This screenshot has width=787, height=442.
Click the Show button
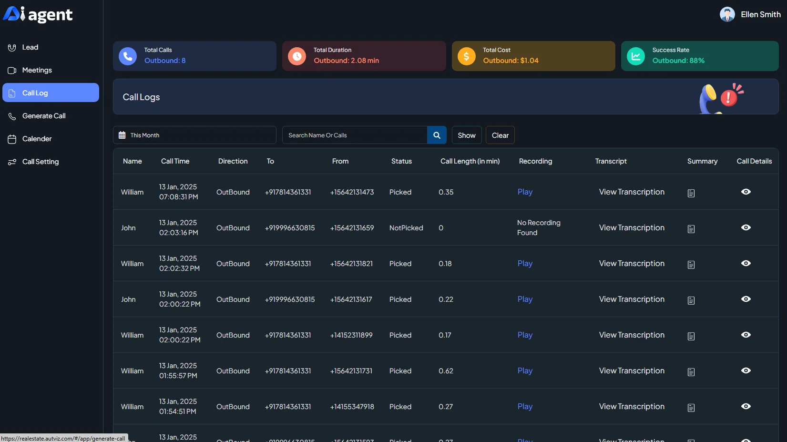point(467,135)
